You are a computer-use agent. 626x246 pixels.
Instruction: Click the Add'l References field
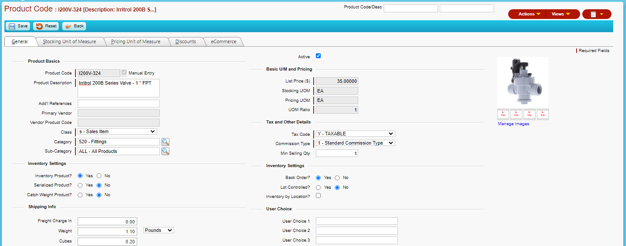tap(119, 104)
